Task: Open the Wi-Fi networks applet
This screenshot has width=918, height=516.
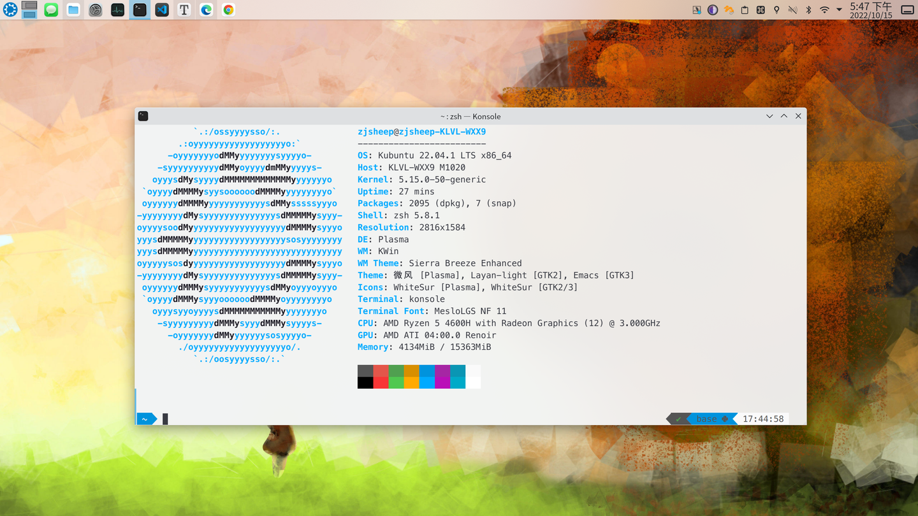Action: pyautogui.click(x=824, y=10)
